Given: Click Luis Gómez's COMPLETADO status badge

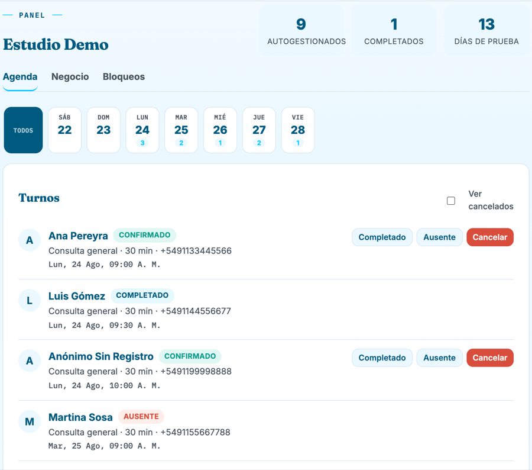Looking at the screenshot, I should coord(142,295).
